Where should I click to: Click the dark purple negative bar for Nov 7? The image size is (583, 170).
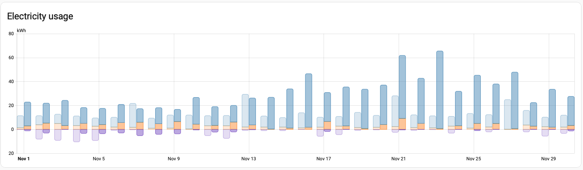[140, 132]
